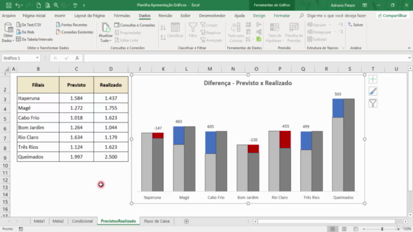Click Consultas e Conexões button

tap(135, 25)
